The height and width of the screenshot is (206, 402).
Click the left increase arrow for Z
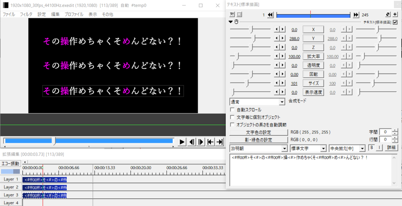[282, 47]
